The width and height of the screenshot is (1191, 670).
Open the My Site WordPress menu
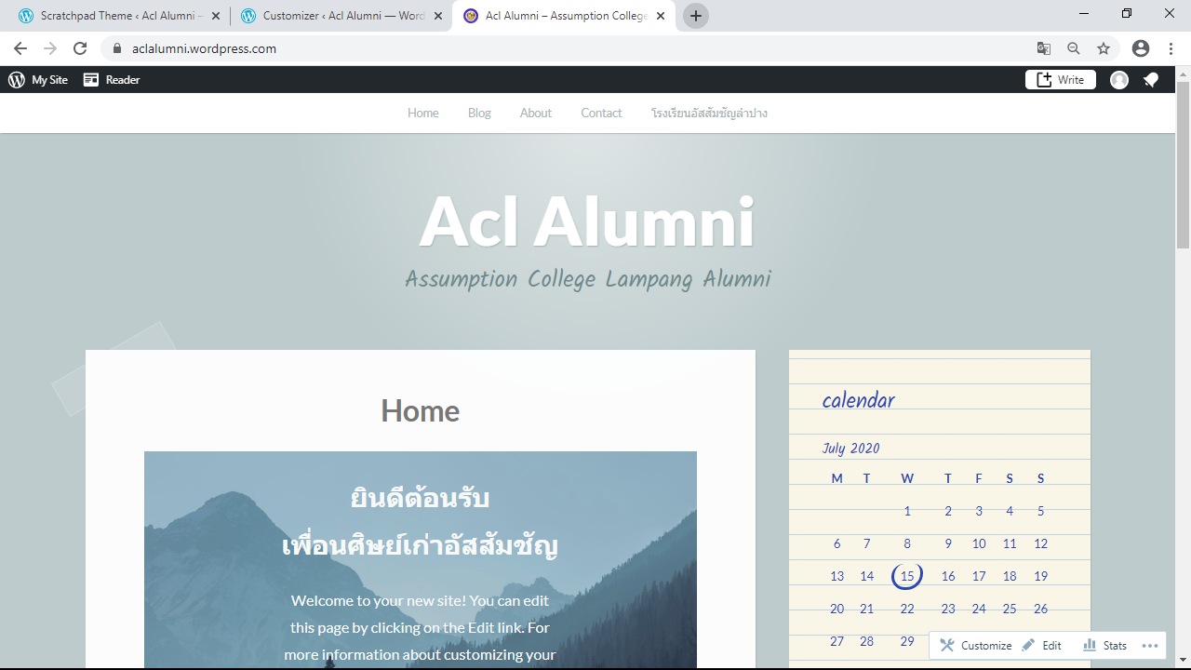(x=38, y=80)
